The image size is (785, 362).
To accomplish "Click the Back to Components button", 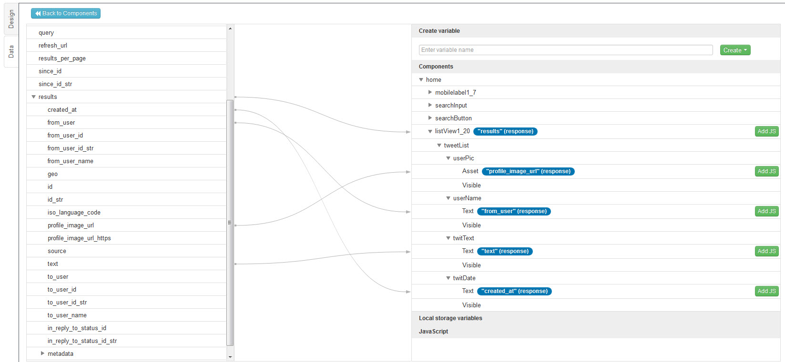I will pyautogui.click(x=66, y=13).
